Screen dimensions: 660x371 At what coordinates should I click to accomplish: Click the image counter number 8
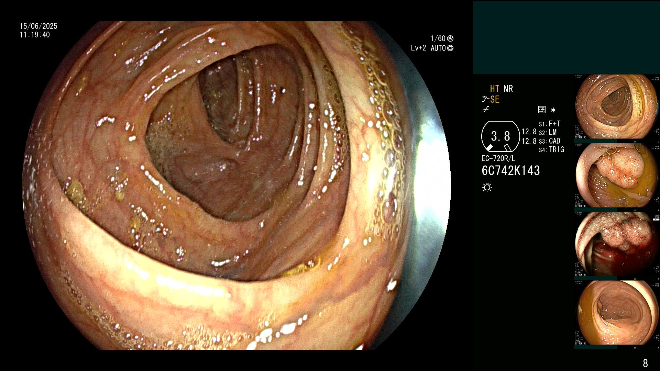[x=645, y=363]
